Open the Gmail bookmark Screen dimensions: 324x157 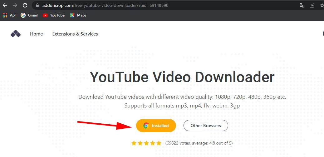pyautogui.click(x=29, y=15)
